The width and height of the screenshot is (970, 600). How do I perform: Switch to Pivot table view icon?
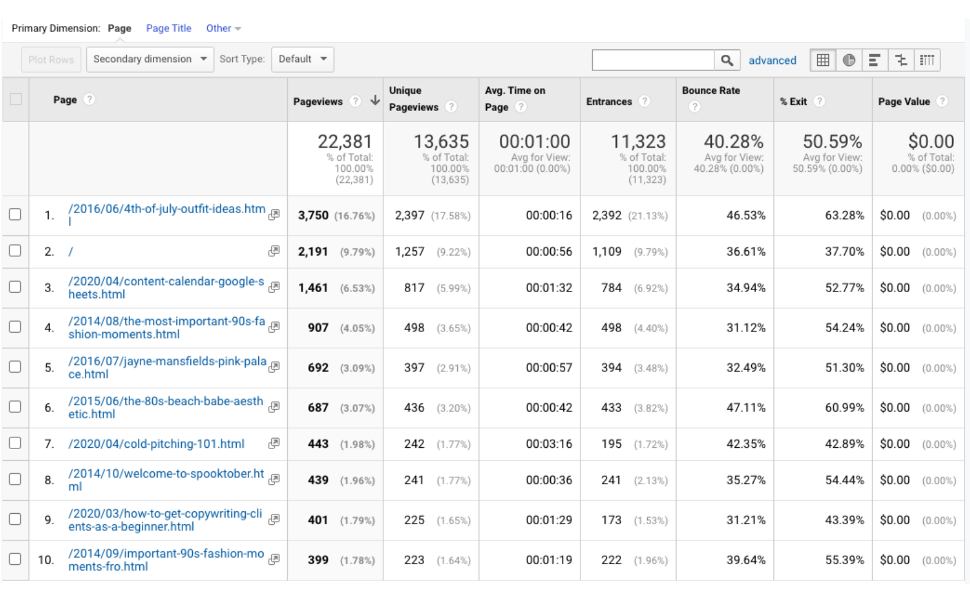click(927, 60)
